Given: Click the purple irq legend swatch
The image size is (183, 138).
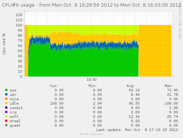Looking at the screenshot, I should click(x=6, y=112).
